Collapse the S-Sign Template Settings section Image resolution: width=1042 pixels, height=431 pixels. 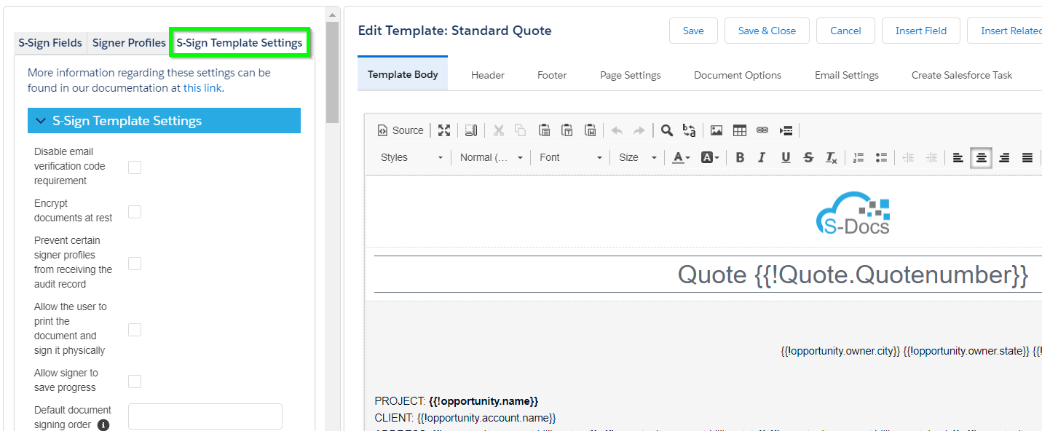click(x=164, y=121)
